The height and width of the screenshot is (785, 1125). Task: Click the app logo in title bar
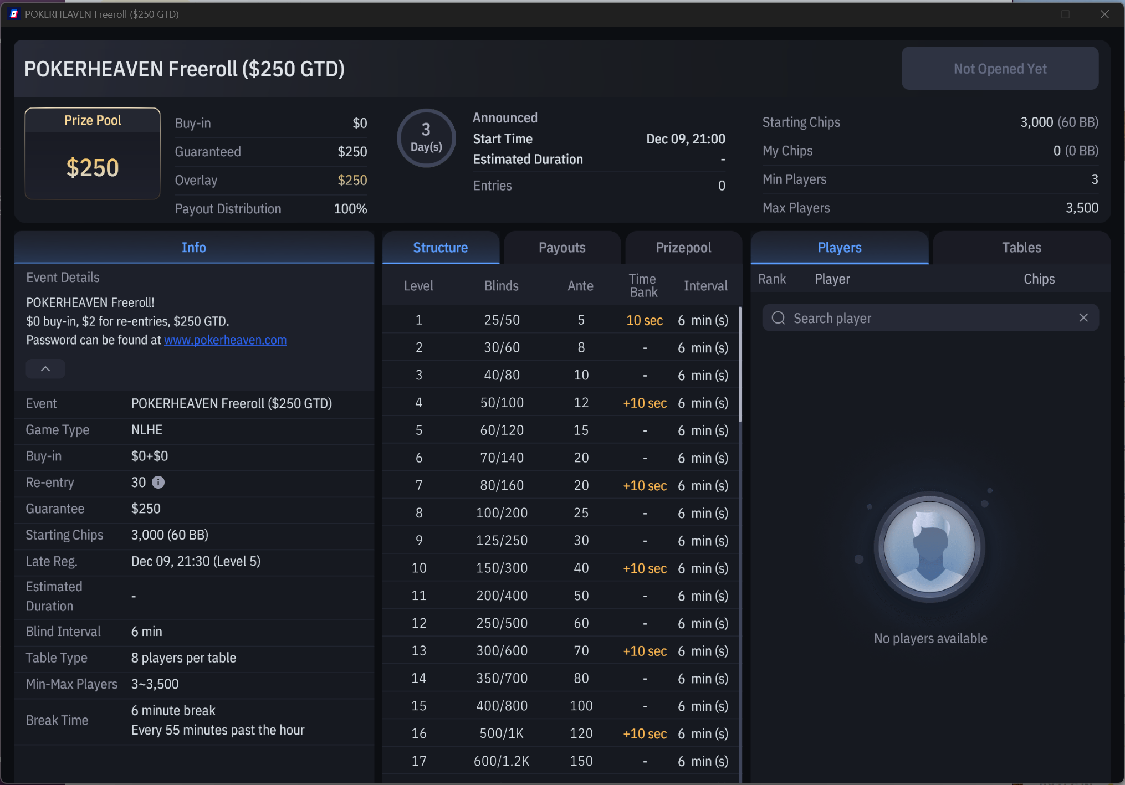(14, 14)
